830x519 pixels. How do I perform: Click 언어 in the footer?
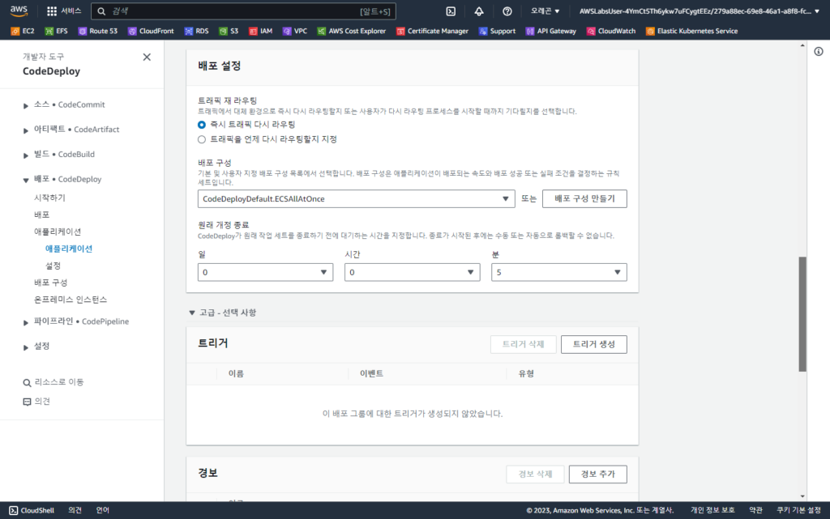click(x=103, y=511)
